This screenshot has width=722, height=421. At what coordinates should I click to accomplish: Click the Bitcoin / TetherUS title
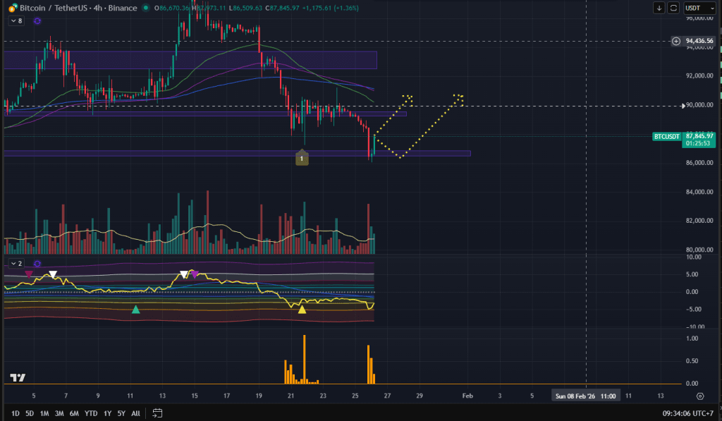[x=59, y=8]
